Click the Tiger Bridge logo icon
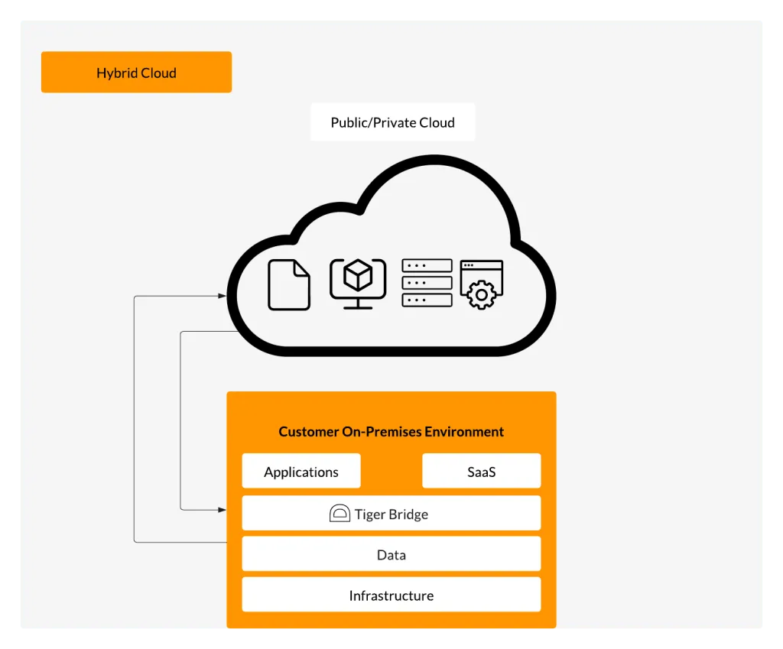This screenshot has height=649, width=783. (340, 513)
